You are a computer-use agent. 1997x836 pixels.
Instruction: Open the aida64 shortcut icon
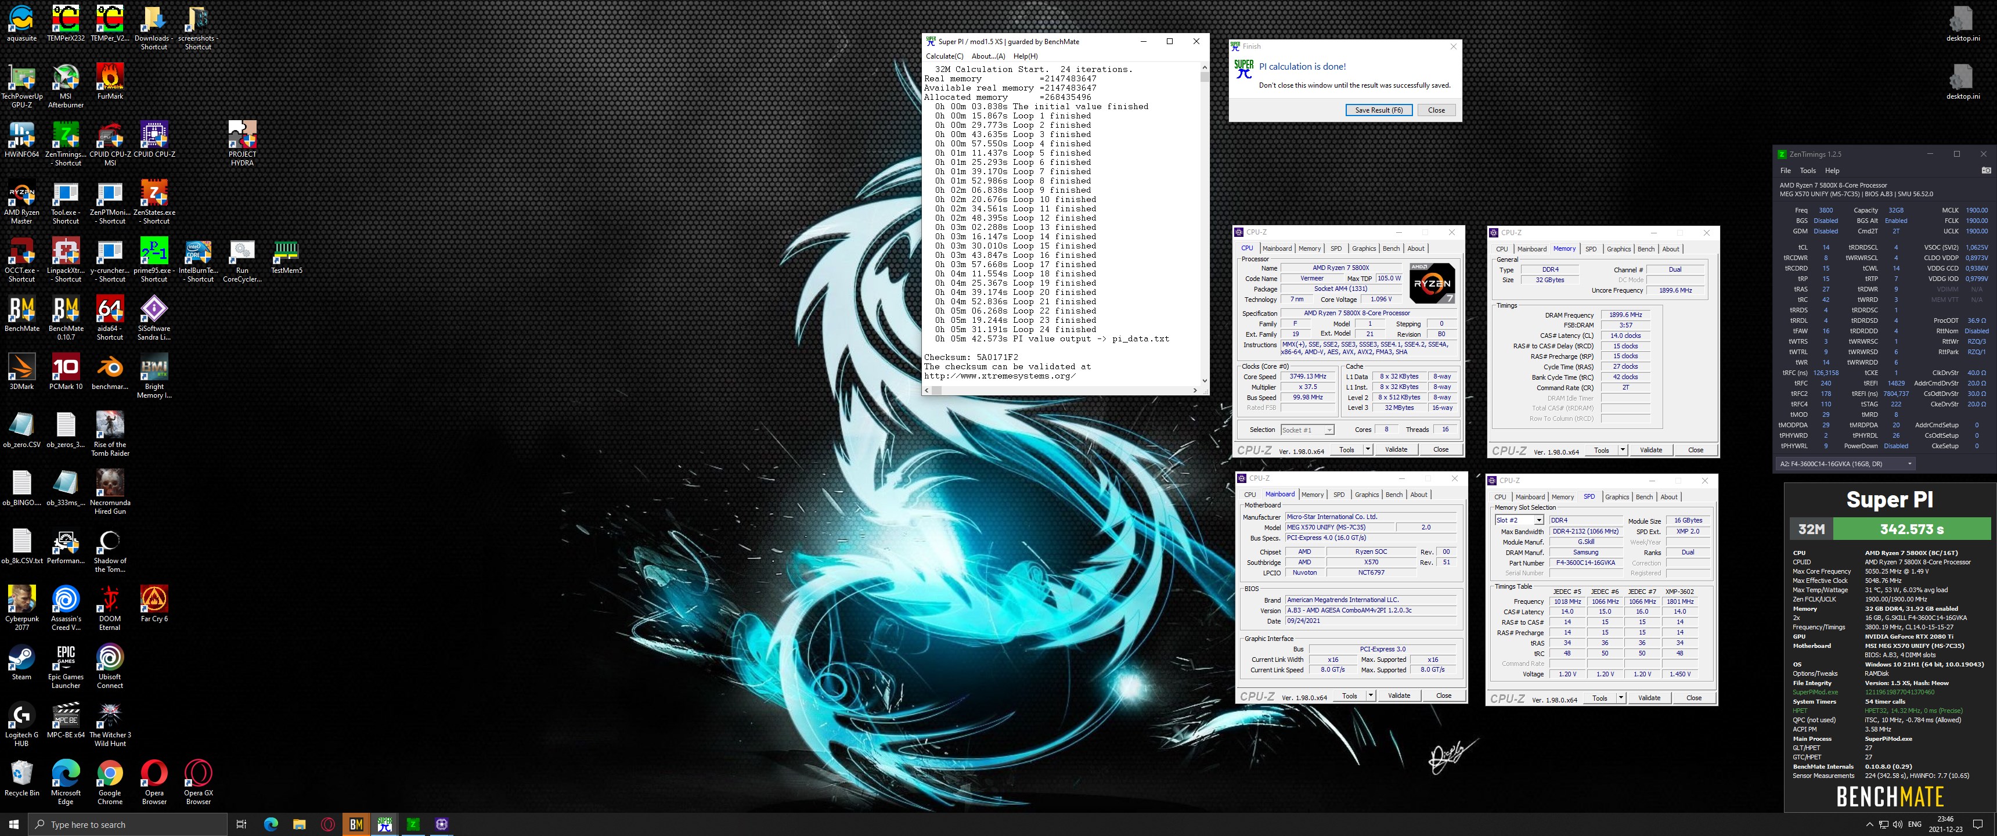(x=110, y=318)
